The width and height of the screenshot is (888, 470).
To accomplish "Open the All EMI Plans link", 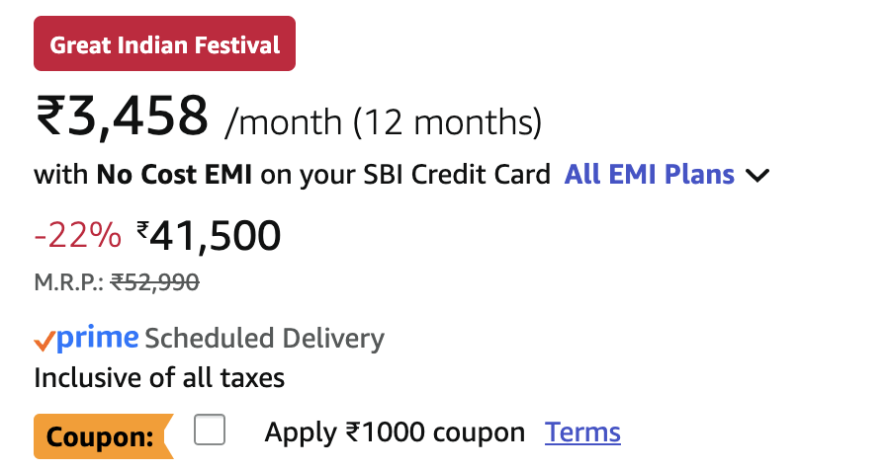I will 649,176.
